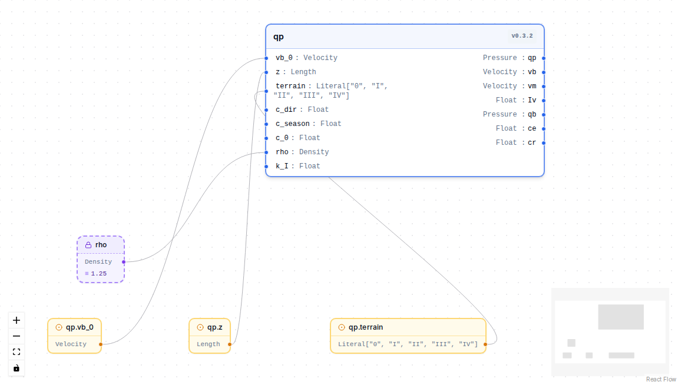Viewport: 678px width, 385px height.
Task: Click the qp.terrain output handle
Action: [485, 344]
